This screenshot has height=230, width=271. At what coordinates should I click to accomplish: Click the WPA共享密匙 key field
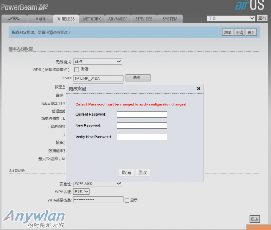98,199
